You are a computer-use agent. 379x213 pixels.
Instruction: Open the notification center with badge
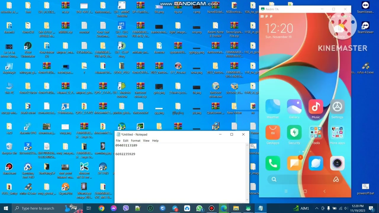point(372,208)
